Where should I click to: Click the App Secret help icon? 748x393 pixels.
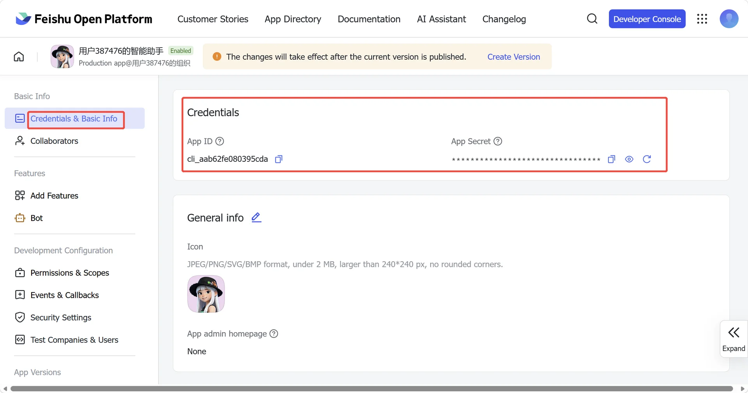tap(498, 141)
